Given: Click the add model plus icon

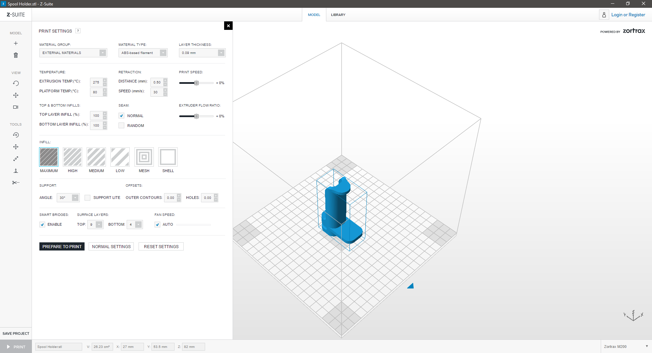Looking at the screenshot, I should [16, 43].
